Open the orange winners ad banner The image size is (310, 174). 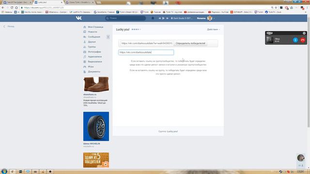click(96, 160)
